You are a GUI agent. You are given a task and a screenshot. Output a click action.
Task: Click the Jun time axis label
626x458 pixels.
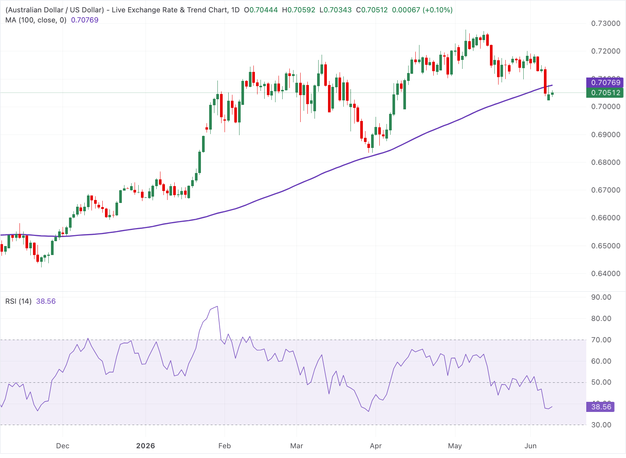(530, 446)
